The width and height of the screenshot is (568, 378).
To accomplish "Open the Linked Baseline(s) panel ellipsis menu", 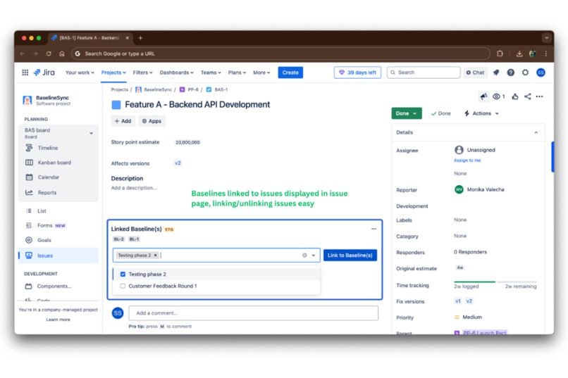I will (373, 229).
